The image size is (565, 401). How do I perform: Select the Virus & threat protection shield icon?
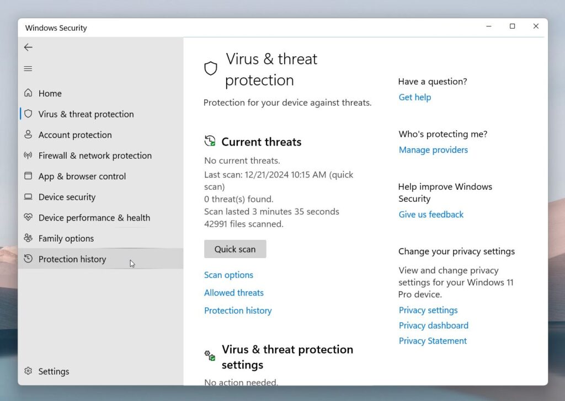(x=28, y=114)
